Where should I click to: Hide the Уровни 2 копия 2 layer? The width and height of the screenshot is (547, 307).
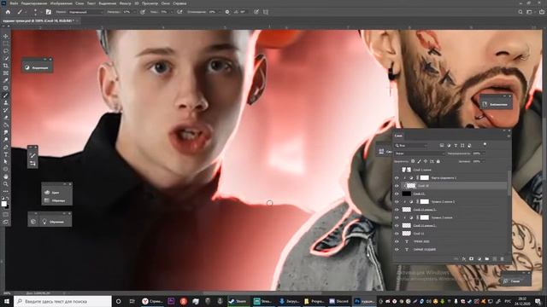(397, 202)
